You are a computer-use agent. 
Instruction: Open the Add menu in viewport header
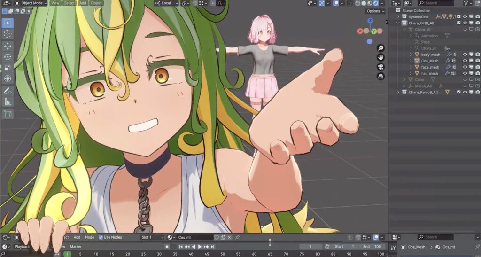83,3
